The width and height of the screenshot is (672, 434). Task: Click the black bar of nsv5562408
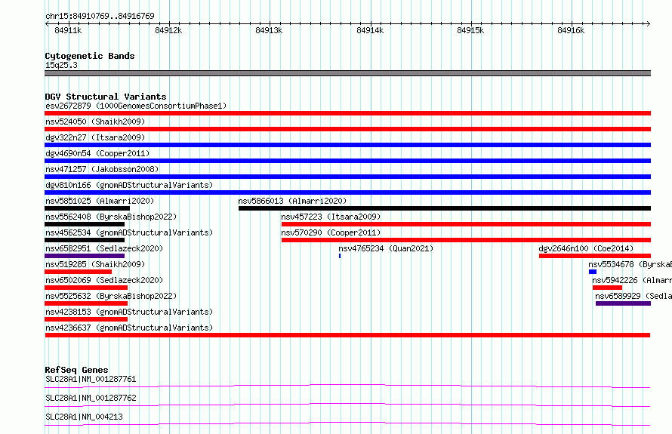click(85, 224)
